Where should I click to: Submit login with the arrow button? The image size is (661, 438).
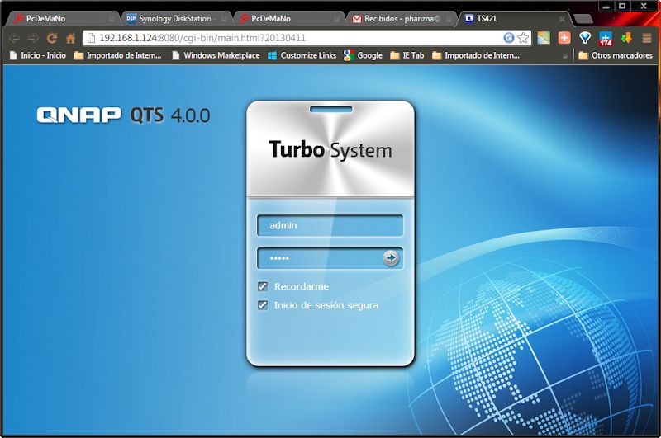[x=390, y=257]
